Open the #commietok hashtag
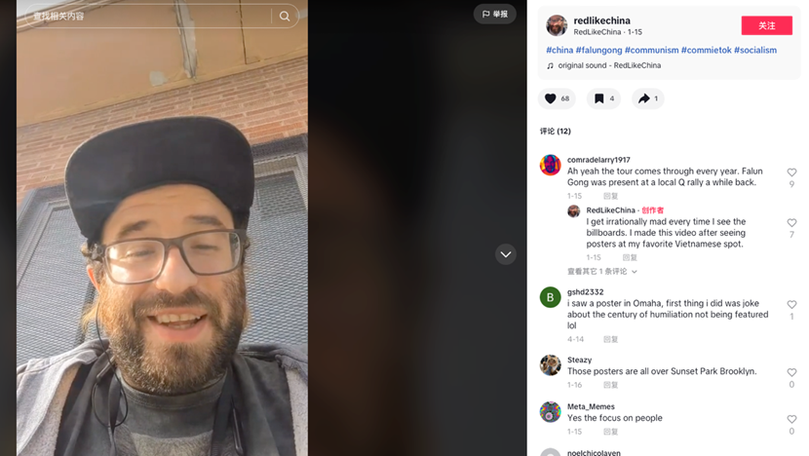Screen dimensions: 809x456 (x=707, y=50)
